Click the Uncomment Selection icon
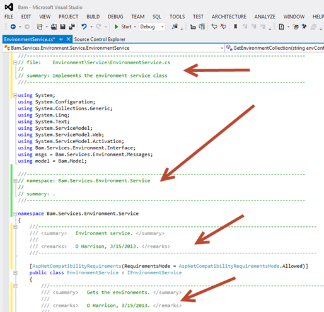This screenshot has width=324, height=312. tap(223, 26)
